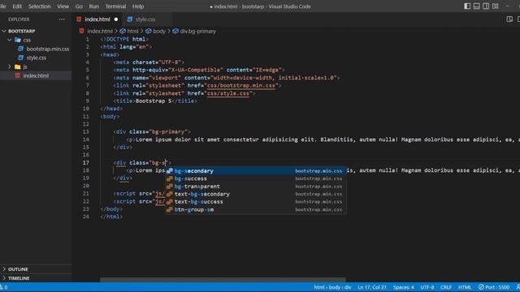Open Edit menu
520x292 pixels.
click(x=17, y=6)
